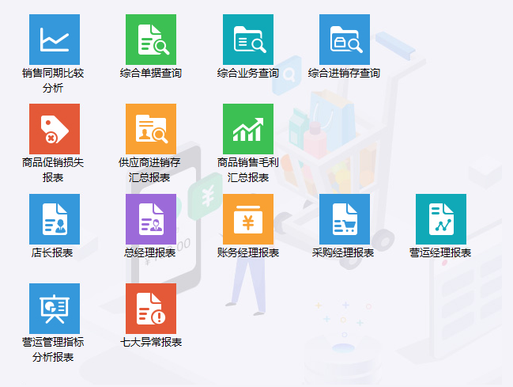Select the 采购经理报表 text label
The height and width of the screenshot is (387, 513).
(x=344, y=253)
